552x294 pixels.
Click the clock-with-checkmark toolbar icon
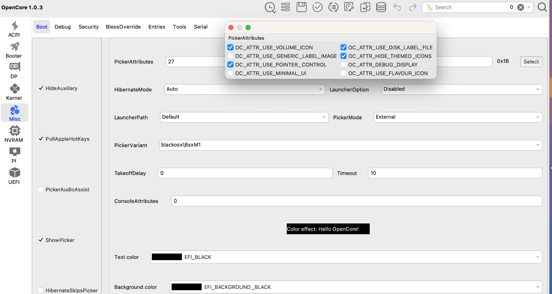[270, 7]
